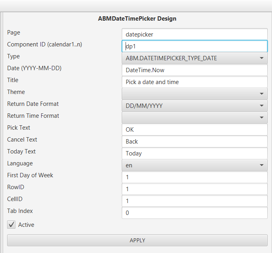Focus the Tab Index input field
The height and width of the screenshot is (253, 272).
(194, 213)
